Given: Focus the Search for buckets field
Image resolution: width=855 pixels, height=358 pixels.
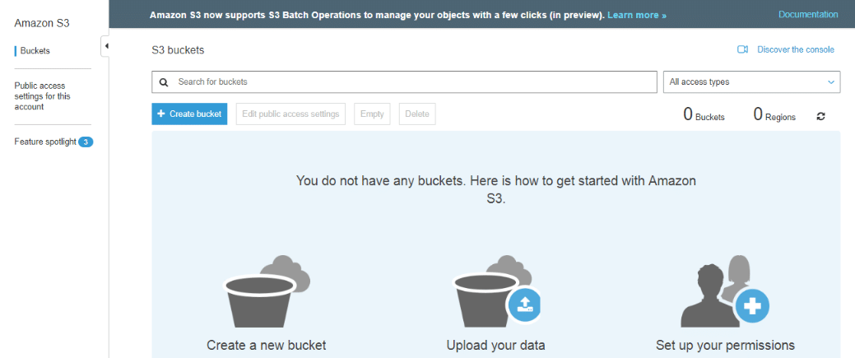Looking at the screenshot, I should point(411,82).
